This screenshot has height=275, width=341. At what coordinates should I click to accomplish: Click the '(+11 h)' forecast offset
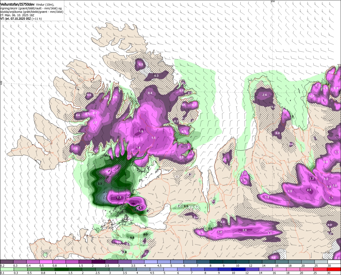[37, 19]
